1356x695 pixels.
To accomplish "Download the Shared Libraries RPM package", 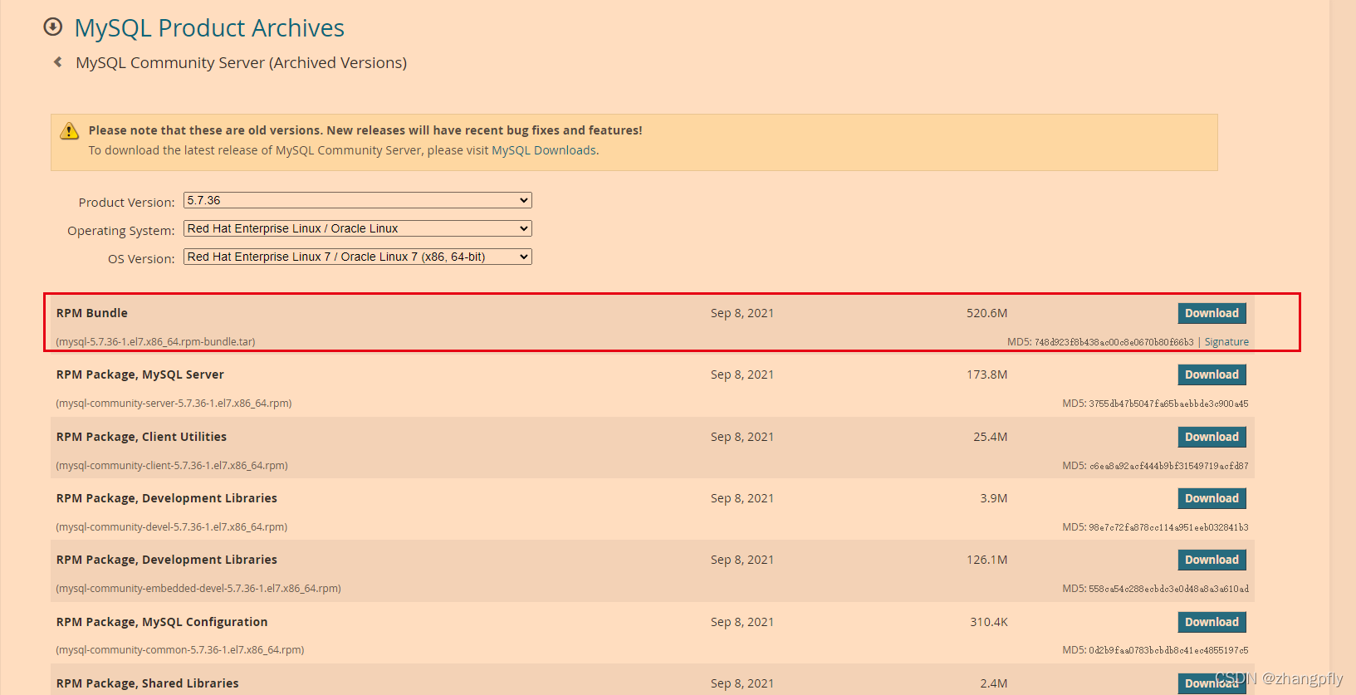I will click(1212, 683).
